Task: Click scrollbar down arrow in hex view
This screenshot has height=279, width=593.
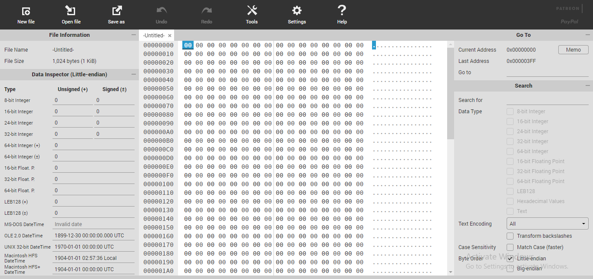Action: (450, 272)
